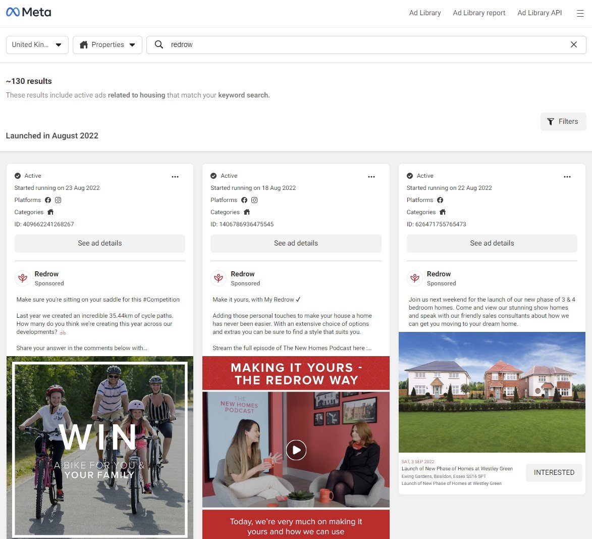Screen dimensions: 592x539
Task: Click the Facebook platform icon on 23 Aug ad
Action: click(48, 200)
